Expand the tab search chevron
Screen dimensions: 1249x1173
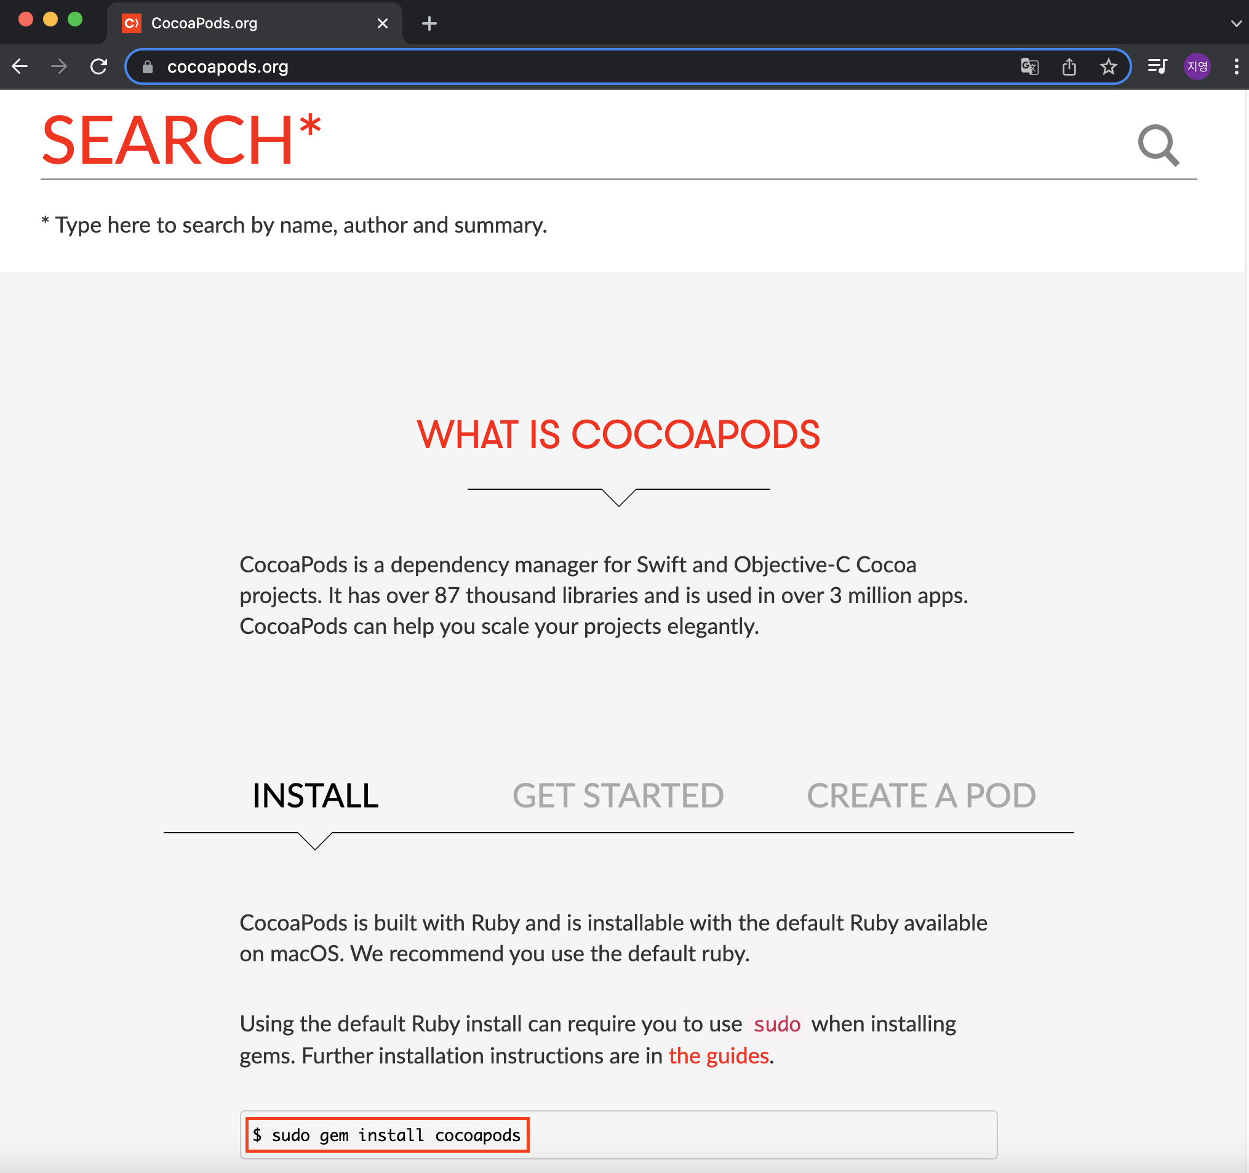pos(1236,24)
